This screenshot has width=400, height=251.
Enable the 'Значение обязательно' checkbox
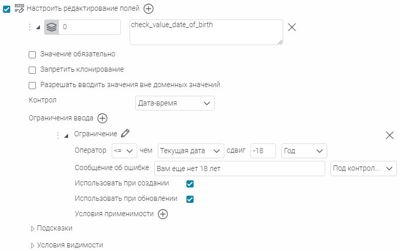coord(32,54)
